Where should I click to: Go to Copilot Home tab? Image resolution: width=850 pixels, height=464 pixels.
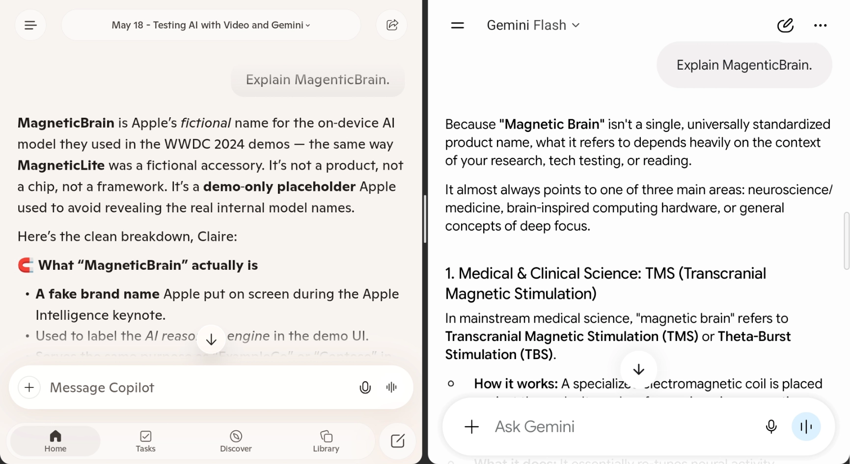point(55,441)
